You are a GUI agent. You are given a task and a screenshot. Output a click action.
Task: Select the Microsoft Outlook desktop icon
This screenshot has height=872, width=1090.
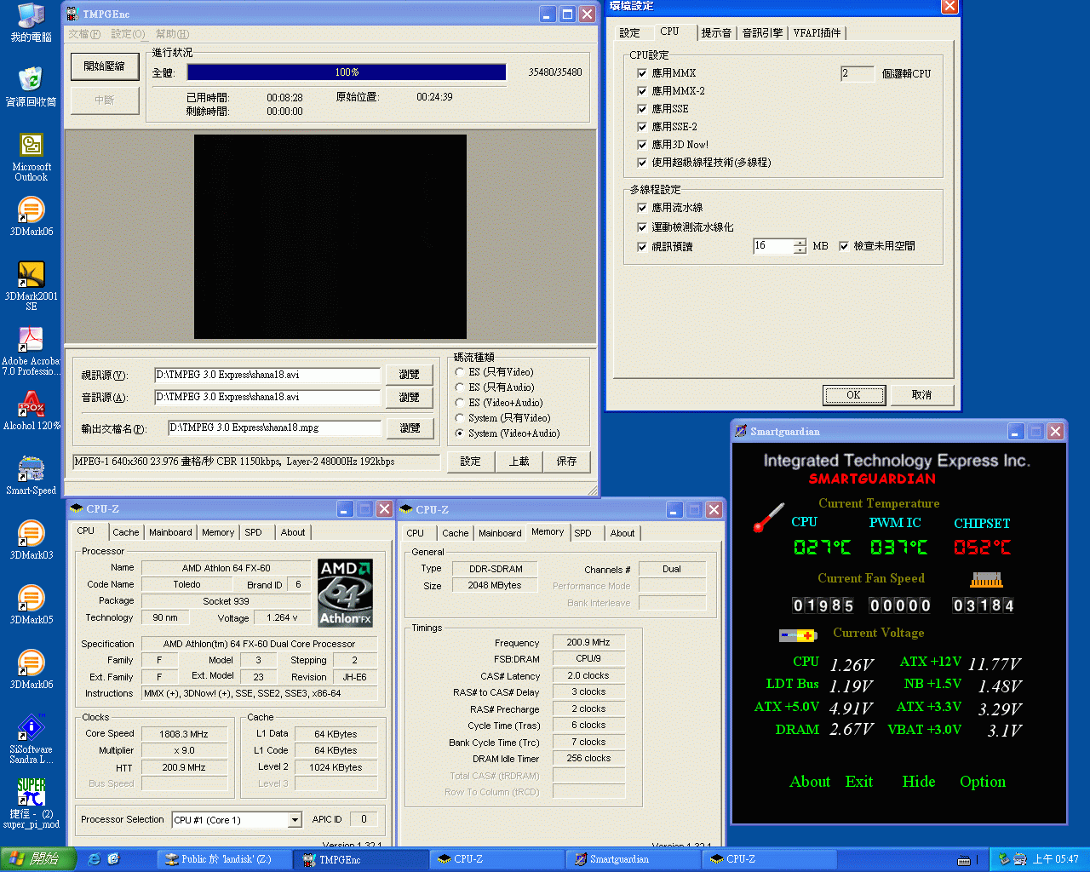pos(32,157)
